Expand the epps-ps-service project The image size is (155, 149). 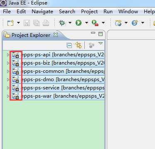click(8, 88)
